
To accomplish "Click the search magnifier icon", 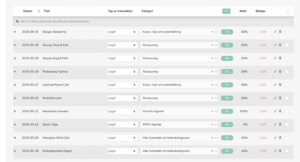I will tap(17, 21).
